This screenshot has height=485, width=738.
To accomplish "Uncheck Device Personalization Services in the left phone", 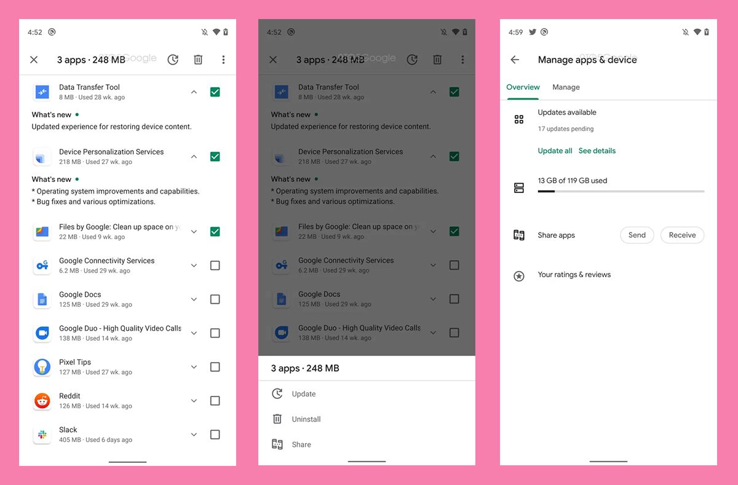I will pos(215,157).
